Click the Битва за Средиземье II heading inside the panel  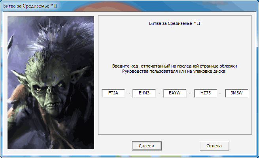click(174, 24)
